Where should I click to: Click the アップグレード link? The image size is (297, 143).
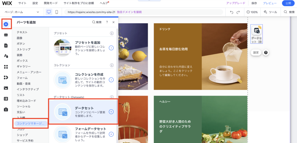coord(236,3)
